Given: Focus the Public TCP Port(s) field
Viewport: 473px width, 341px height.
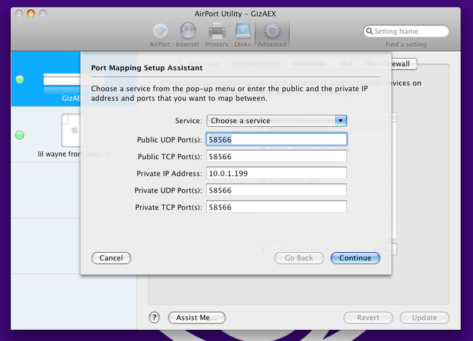Looking at the screenshot, I should point(277,156).
